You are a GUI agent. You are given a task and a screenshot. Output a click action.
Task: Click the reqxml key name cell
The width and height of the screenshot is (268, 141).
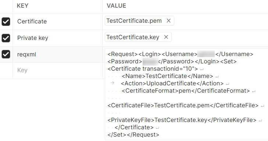(x=57, y=54)
